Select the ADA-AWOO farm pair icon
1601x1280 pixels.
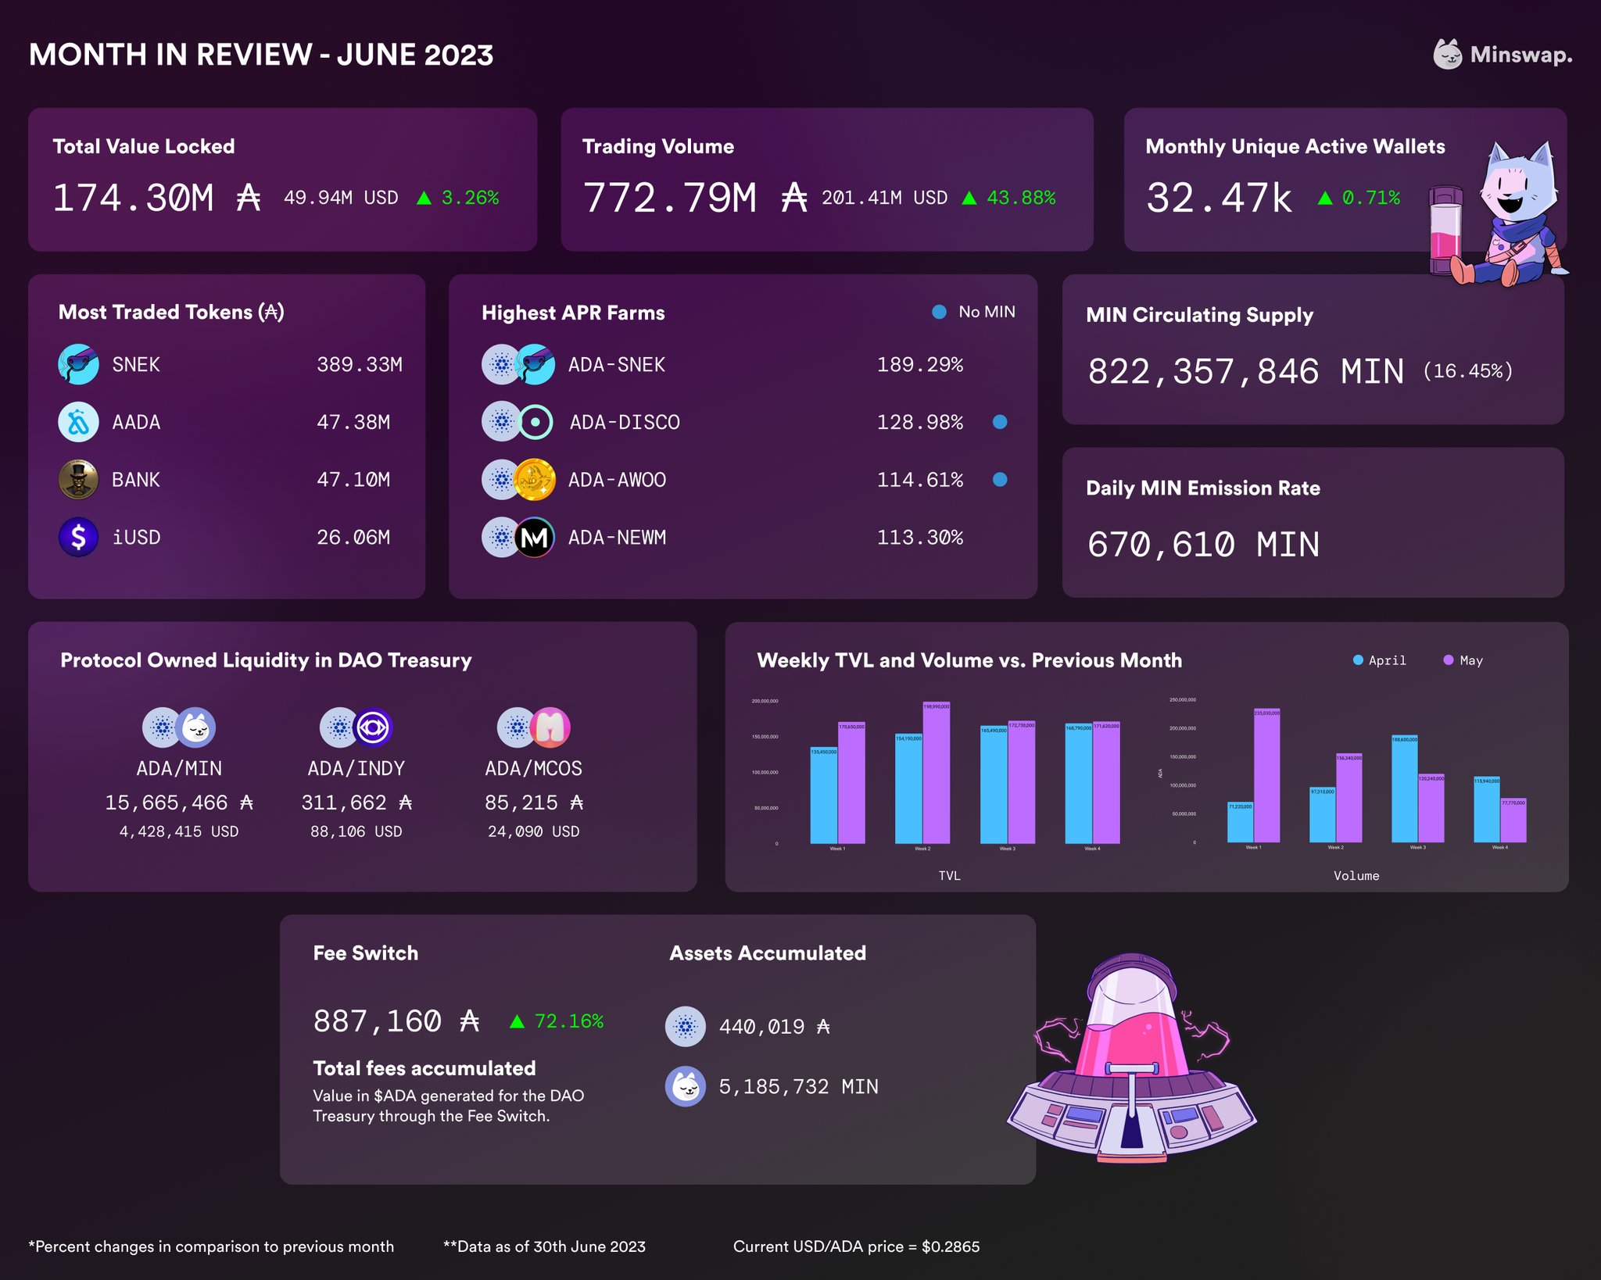point(518,480)
